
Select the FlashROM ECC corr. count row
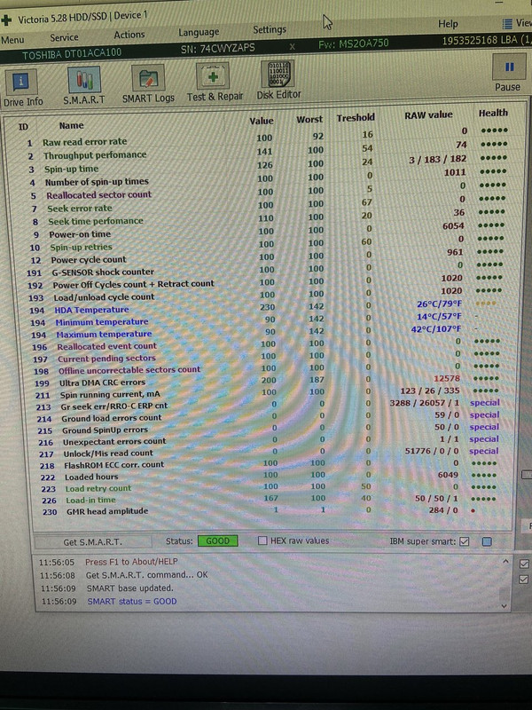(267, 463)
